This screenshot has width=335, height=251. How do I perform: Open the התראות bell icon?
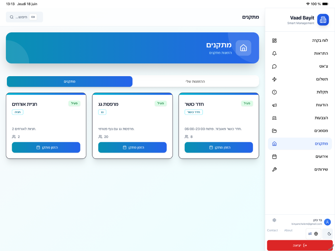point(274,53)
